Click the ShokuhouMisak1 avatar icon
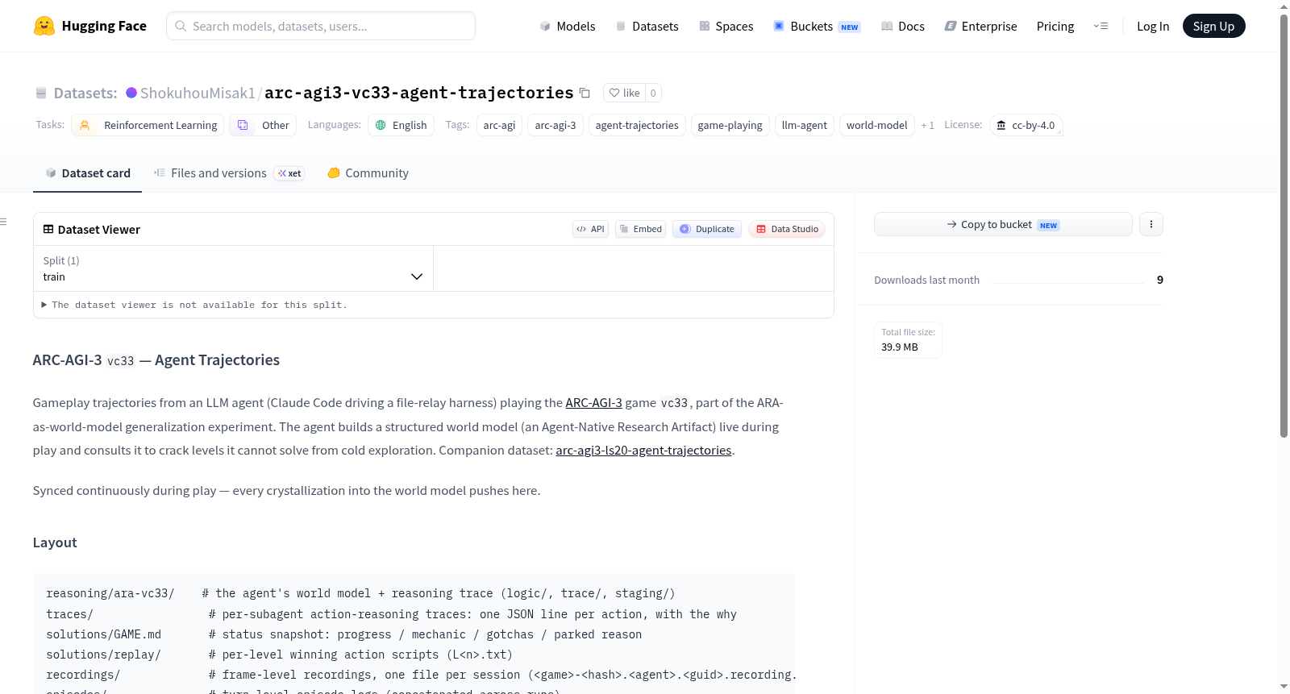 tap(131, 93)
